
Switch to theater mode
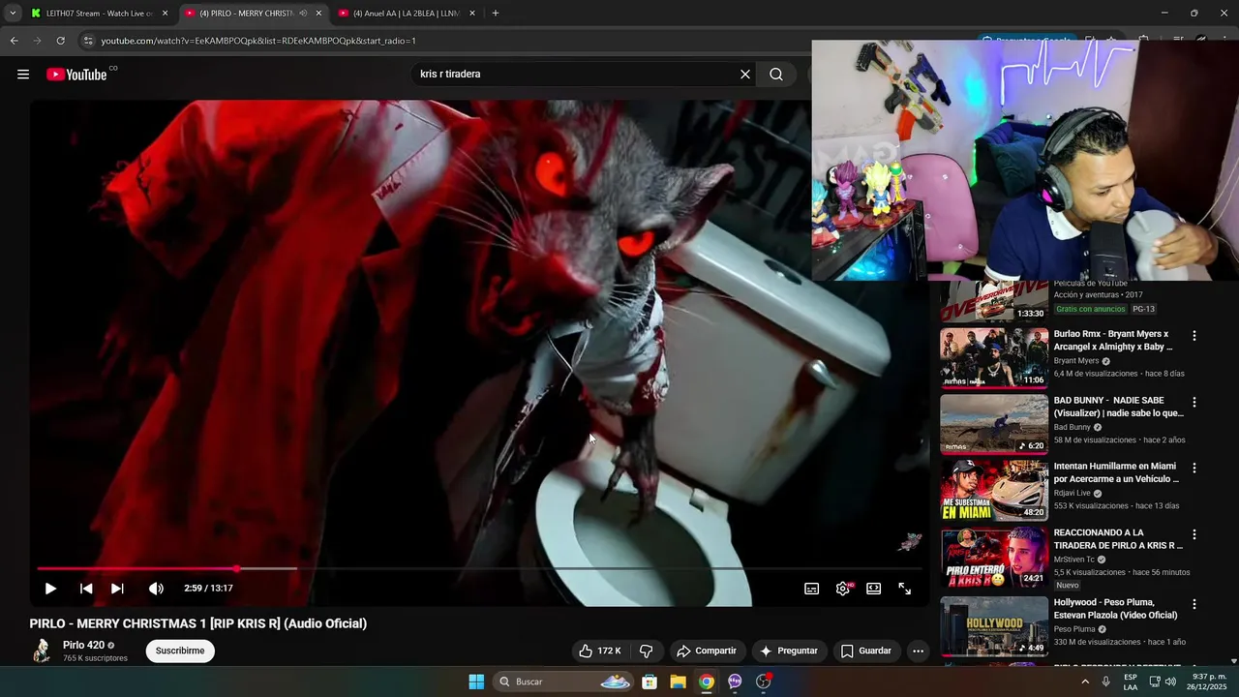tap(874, 589)
